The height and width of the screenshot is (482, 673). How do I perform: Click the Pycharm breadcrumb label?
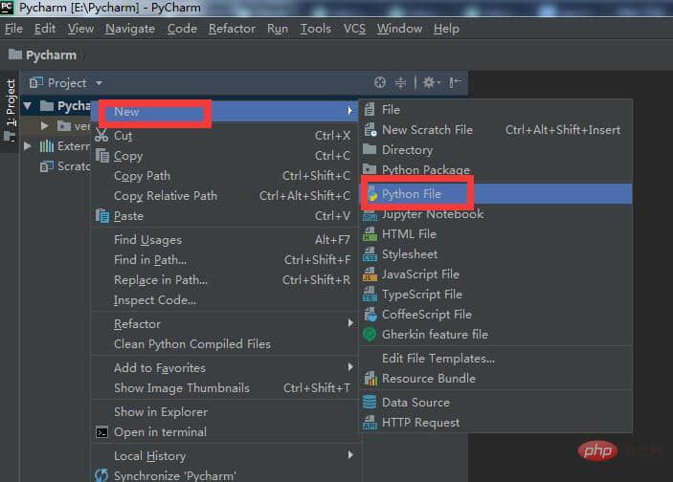pos(51,55)
